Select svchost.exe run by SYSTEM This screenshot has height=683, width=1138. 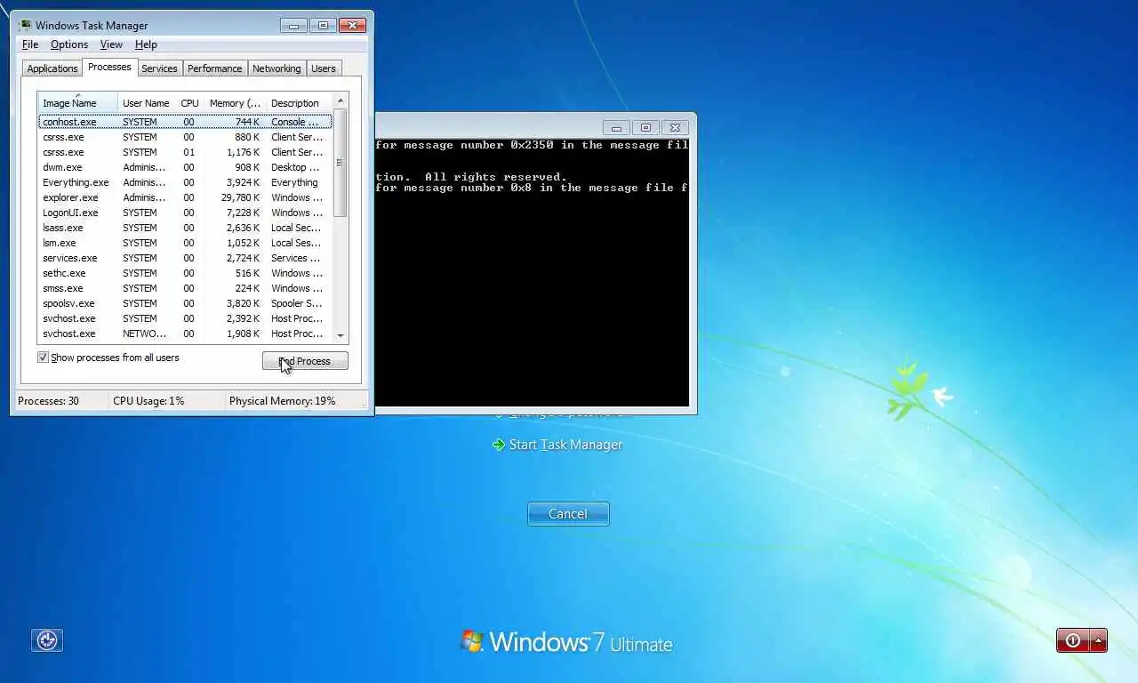pyautogui.click(x=185, y=318)
